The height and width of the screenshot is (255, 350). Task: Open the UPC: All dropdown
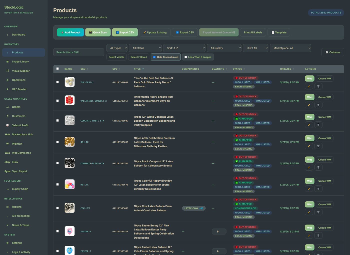[256, 48]
